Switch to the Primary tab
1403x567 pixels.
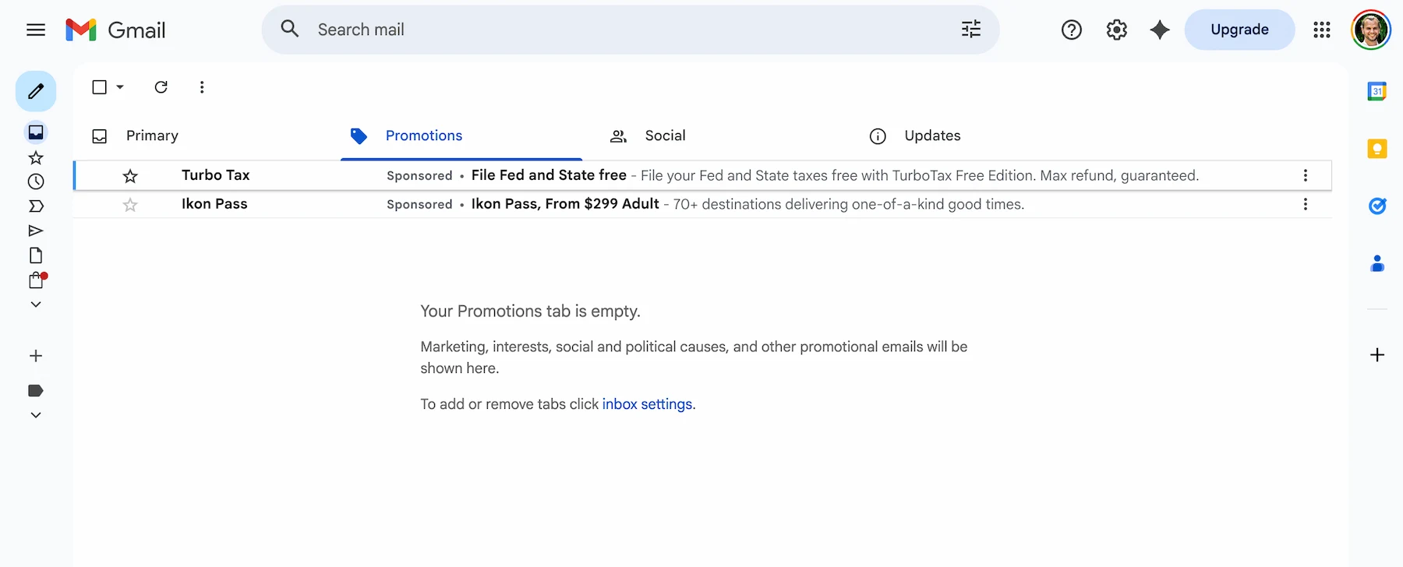click(x=152, y=136)
